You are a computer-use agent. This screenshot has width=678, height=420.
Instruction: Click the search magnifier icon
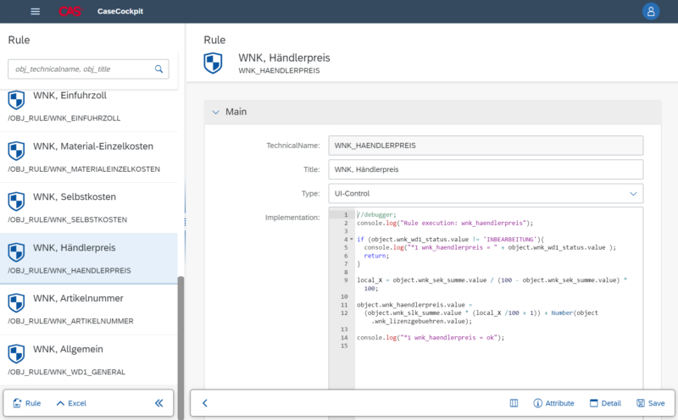coord(158,69)
